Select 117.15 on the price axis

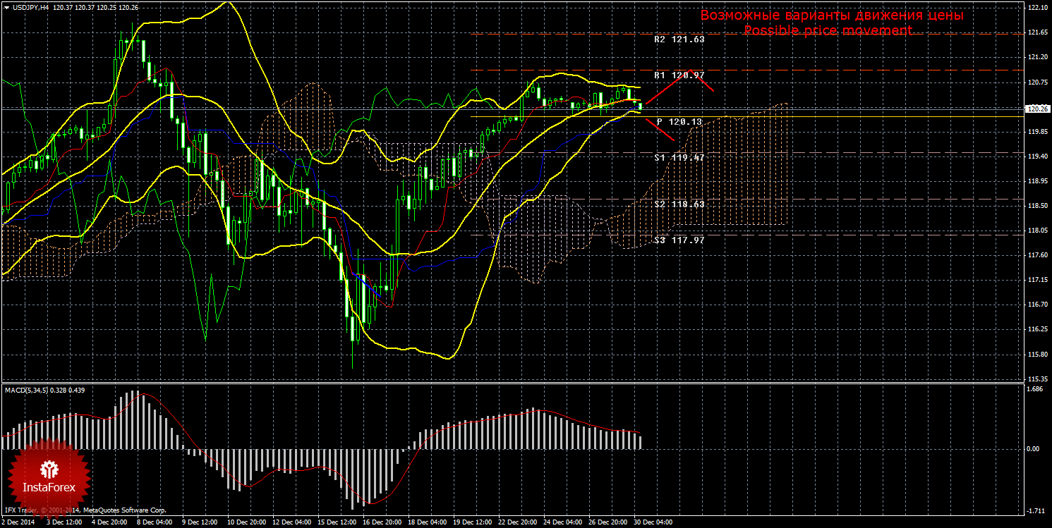coord(1037,280)
